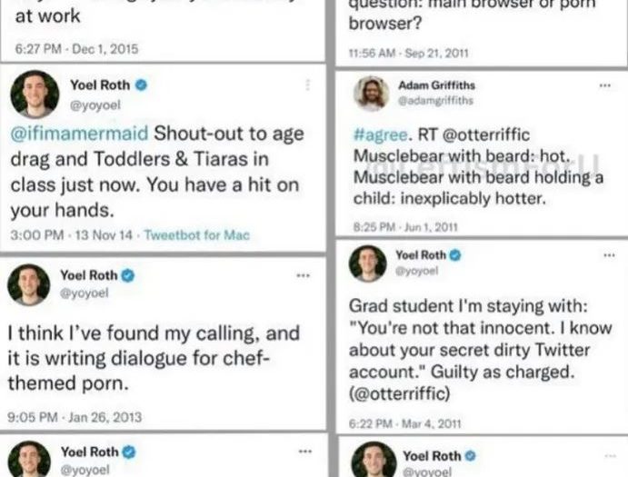Click the '6:22 PM · Mar 4, 2011' timestamp
This screenshot has width=628, height=477.
(405, 423)
